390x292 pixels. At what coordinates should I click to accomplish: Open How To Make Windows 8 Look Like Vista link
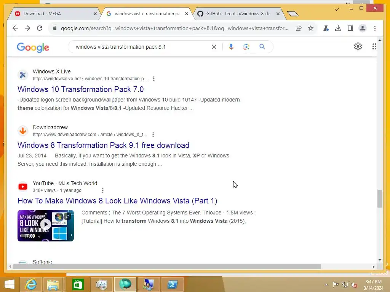coord(117,201)
